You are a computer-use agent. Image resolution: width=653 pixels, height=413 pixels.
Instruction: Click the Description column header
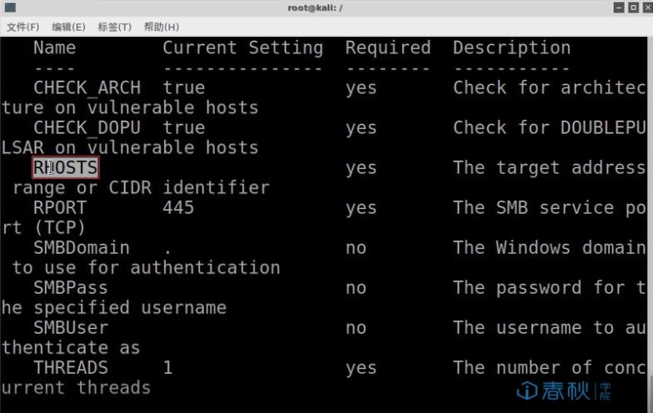(x=511, y=48)
